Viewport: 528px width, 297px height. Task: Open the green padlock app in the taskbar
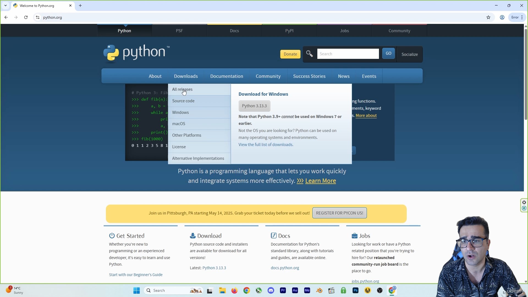tap(343, 290)
